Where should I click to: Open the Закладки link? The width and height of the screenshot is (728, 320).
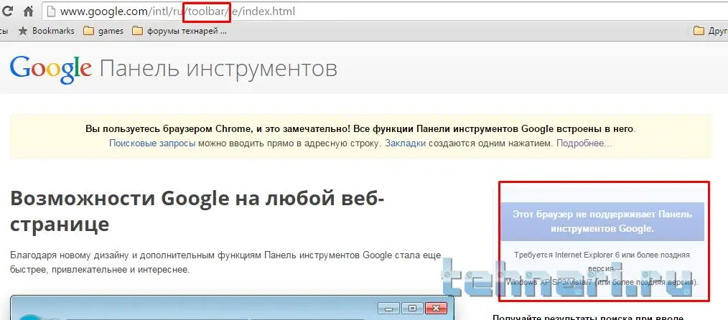click(406, 143)
